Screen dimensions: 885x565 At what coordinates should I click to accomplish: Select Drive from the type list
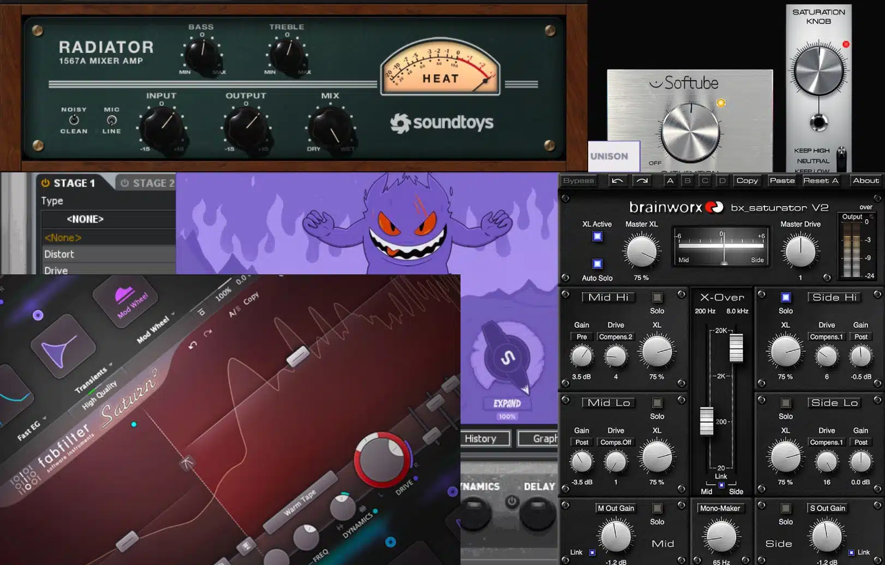pyautogui.click(x=109, y=269)
